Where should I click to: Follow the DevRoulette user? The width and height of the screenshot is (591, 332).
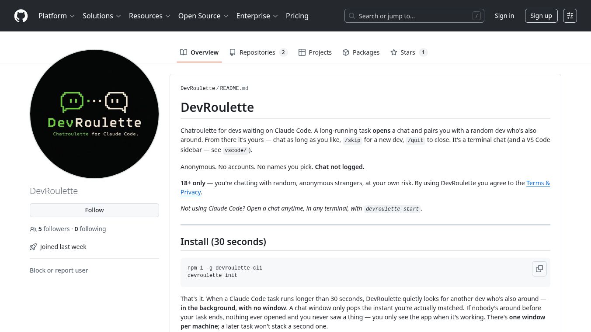click(94, 210)
